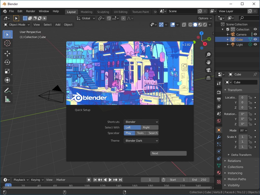This screenshot has height=195, width=260.
Task: Open the Object menu in the viewport header
Action: [x=68, y=25]
